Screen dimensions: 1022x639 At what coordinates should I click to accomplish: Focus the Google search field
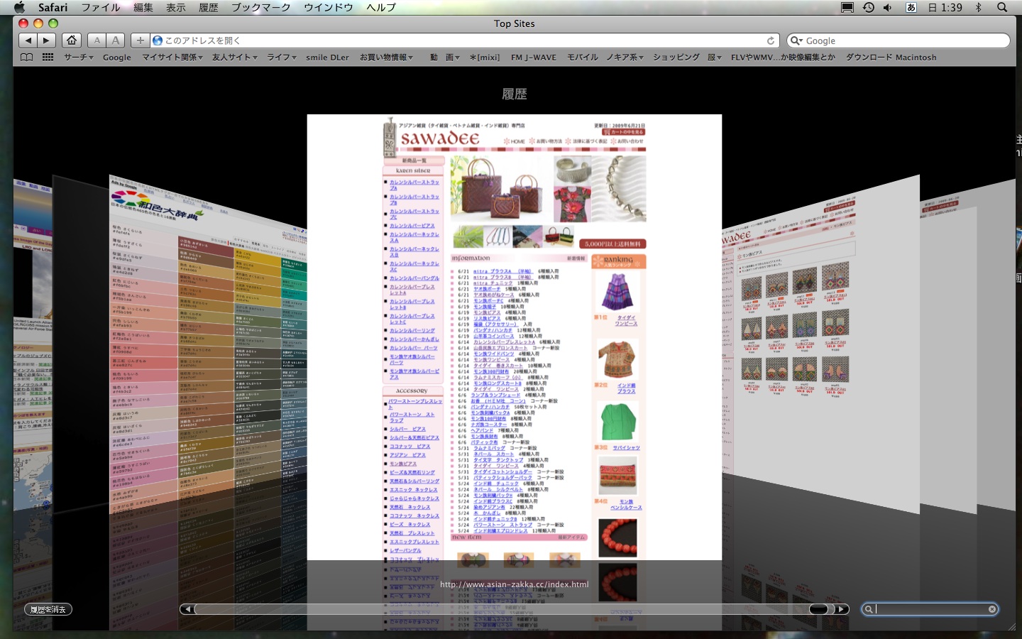[899, 40]
